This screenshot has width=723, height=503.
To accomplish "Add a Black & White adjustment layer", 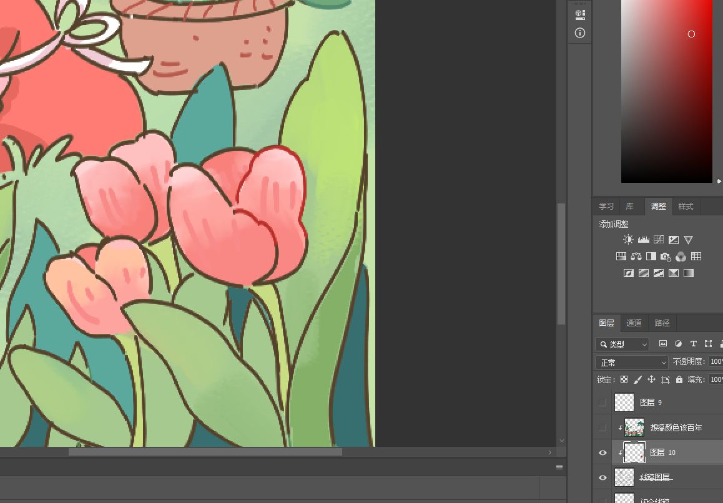I will point(651,256).
